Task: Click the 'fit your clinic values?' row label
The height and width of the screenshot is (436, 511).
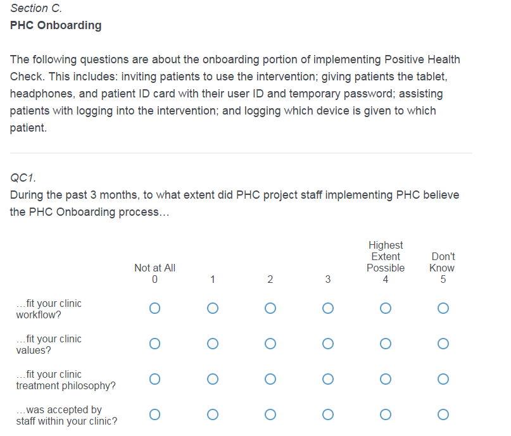Action: point(48,344)
